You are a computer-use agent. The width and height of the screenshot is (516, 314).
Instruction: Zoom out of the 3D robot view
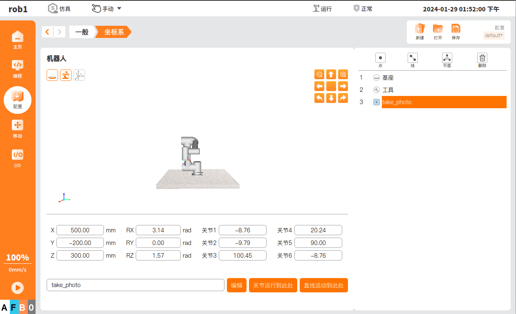(319, 74)
